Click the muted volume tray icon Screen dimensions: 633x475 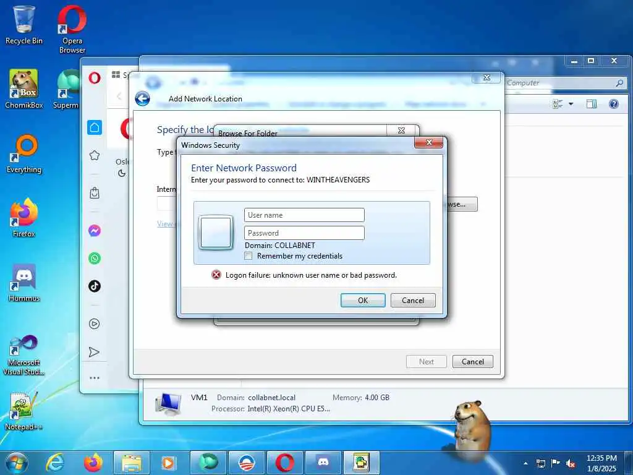(x=571, y=463)
